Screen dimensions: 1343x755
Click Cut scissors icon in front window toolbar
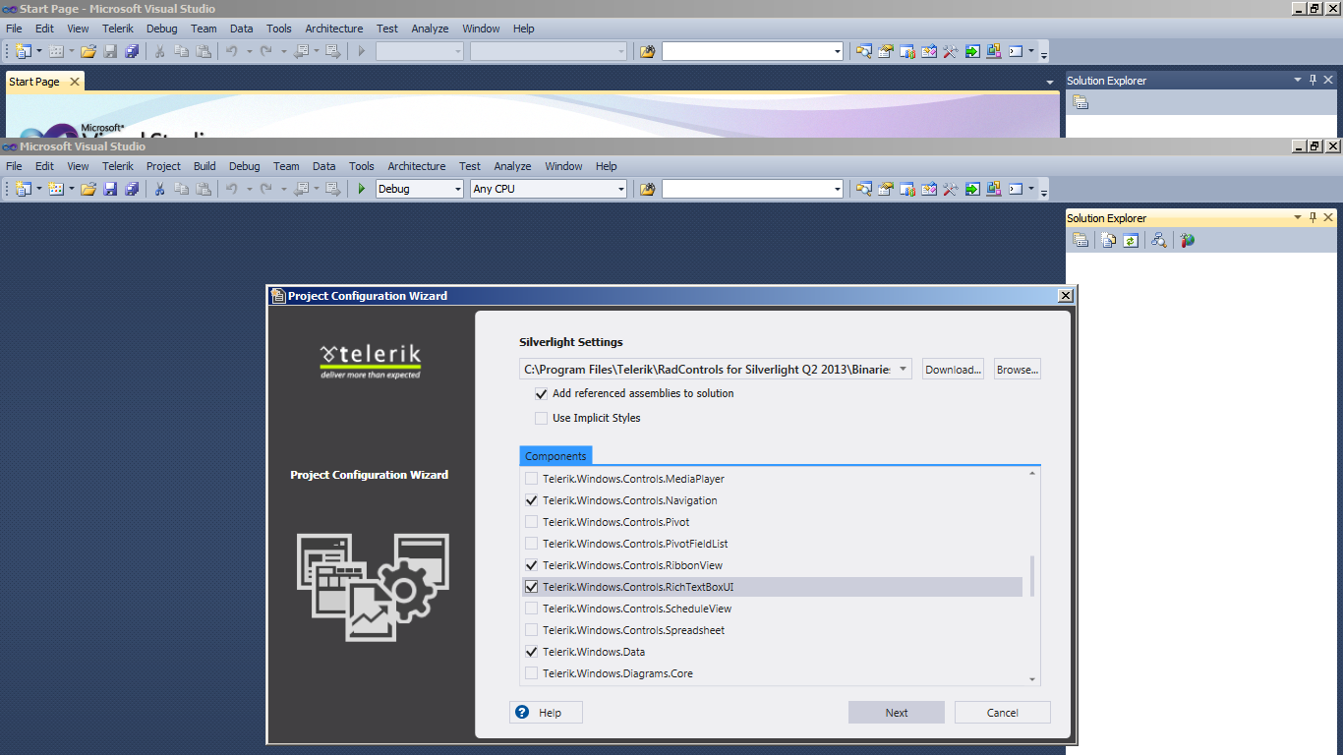159,189
